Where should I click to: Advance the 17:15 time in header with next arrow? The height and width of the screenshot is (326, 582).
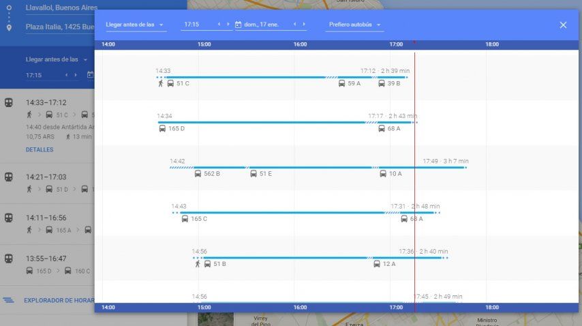[x=228, y=25]
